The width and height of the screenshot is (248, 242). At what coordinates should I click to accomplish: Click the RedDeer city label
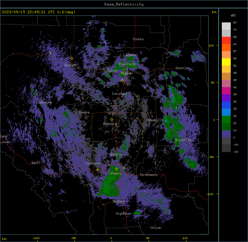point(127,73)
